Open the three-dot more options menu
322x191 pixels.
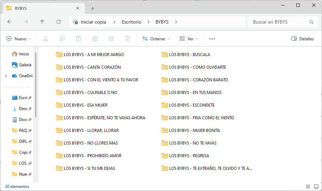point(212,39)
